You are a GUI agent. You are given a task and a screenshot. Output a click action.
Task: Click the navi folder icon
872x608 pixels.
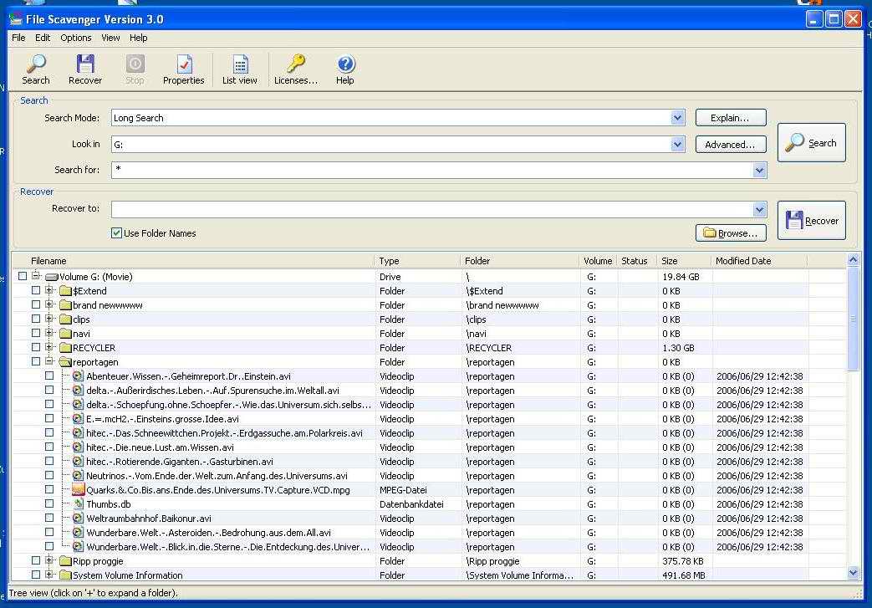tap(65, 334)
